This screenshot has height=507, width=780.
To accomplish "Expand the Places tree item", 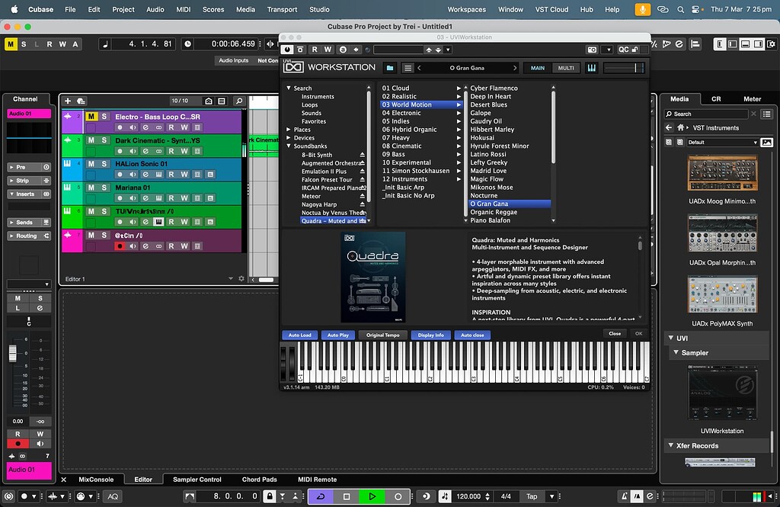I will tap(289, 130).
